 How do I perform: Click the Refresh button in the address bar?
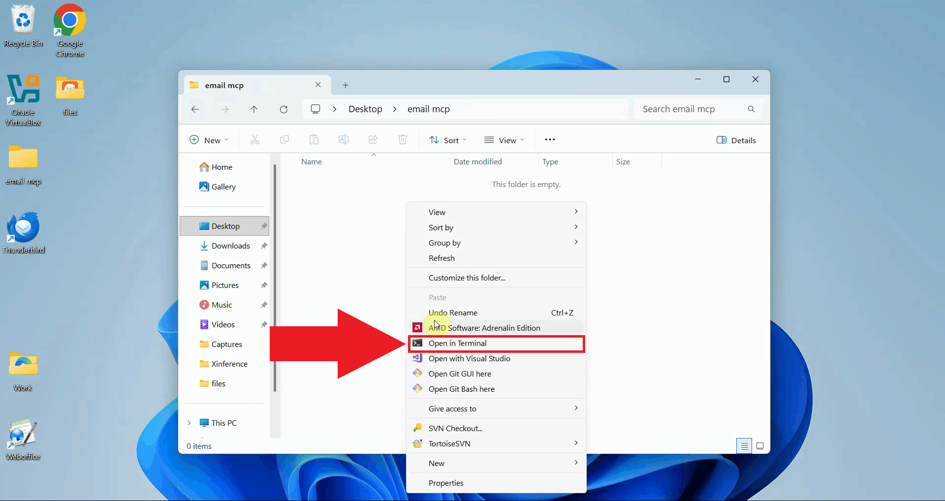tap(283, 109)
